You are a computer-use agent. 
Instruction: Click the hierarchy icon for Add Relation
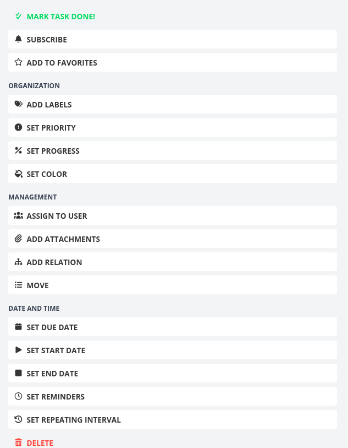pos(18,262)
